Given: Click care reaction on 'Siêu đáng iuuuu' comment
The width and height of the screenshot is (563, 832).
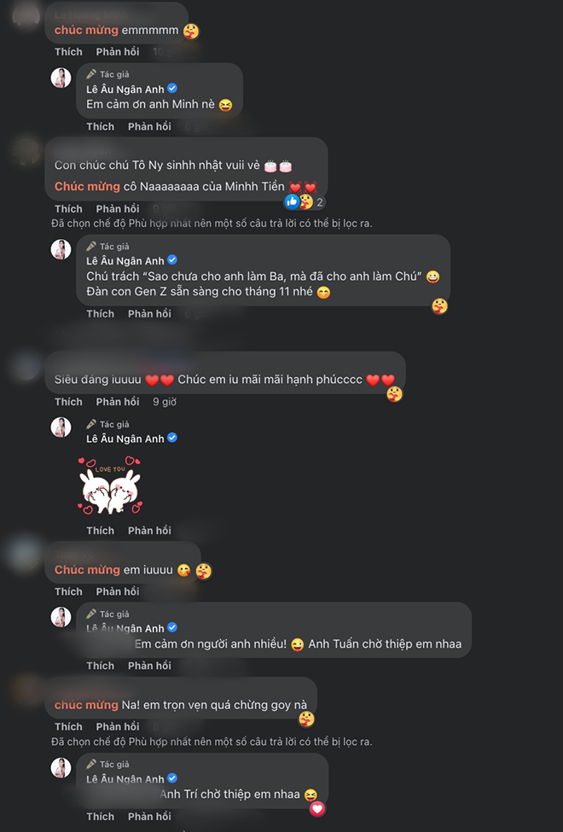Looking at the screenshot, I should click(394, 393).
